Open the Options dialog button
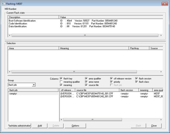Image resolution: width=170 pixels, height=133 pixels. click(x=75, y=126)
